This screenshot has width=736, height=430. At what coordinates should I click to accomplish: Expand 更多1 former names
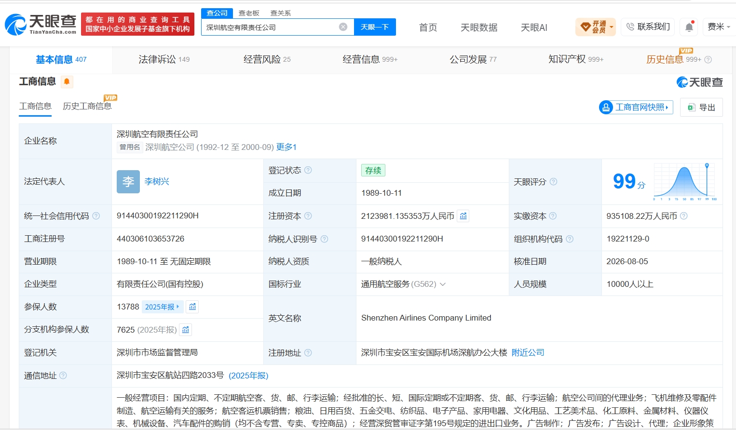click(x=286, y=147)
